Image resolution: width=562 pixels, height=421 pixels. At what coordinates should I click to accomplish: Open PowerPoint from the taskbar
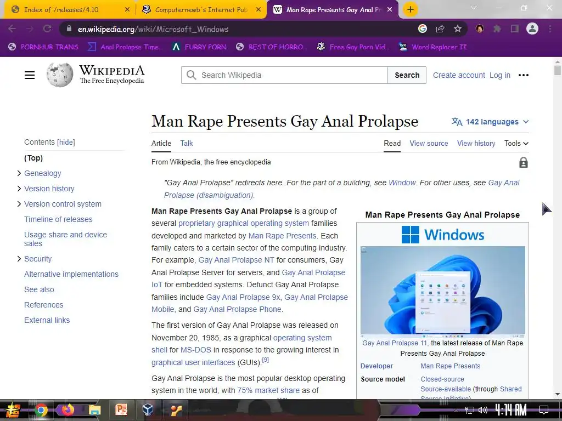[121, 410]
